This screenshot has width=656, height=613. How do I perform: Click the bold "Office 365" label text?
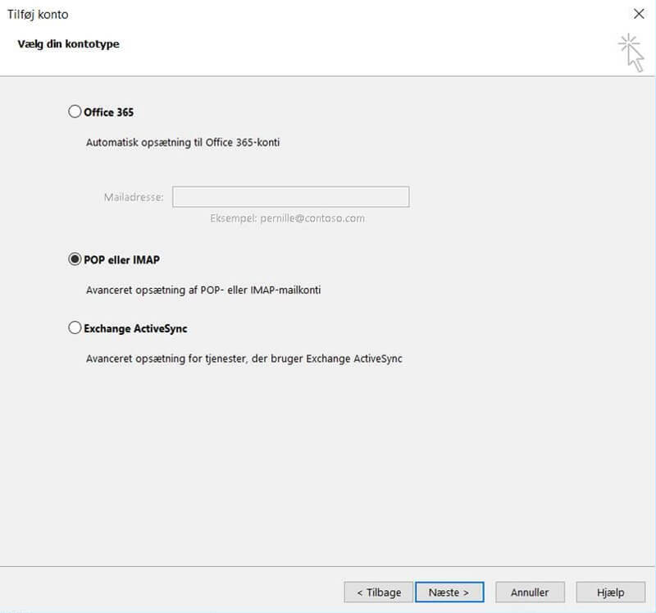[x=108, y=112]
